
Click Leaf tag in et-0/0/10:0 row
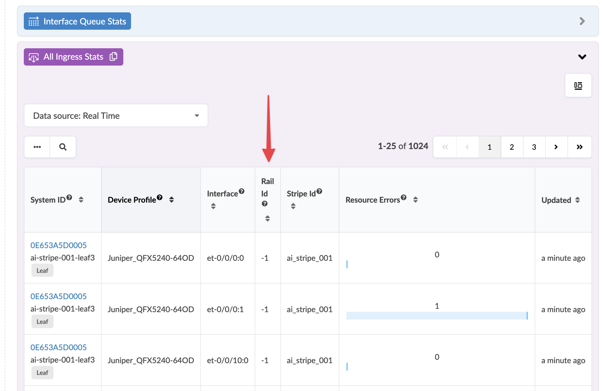click(42, 373)
